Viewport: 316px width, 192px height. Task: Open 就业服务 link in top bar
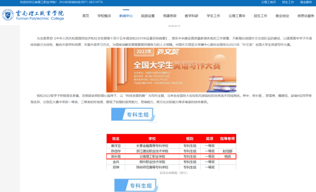pos(306,2)
